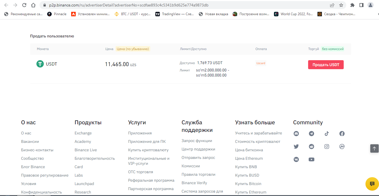Open the Комиссии support link
This screenshot has width=379, height=196.
(191, 166)
